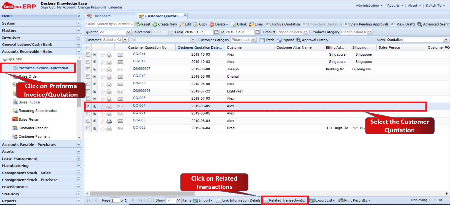Check the CQ-011 row checkbox
The image size is (450, 205).
(x=88, y=55)
